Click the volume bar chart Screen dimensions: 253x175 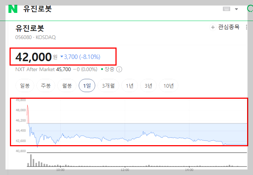[137, 160]
